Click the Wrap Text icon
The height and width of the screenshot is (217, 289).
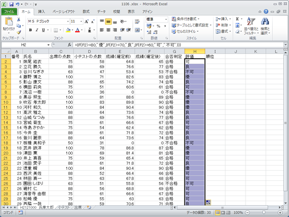tap(137, 21)
